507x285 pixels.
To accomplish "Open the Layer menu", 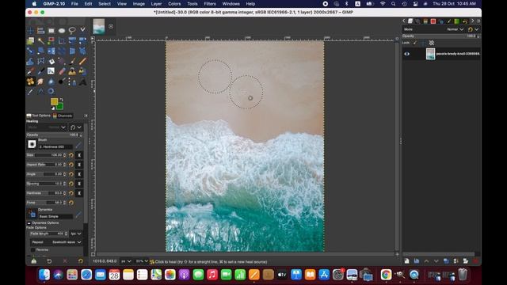I will (156, 4).
